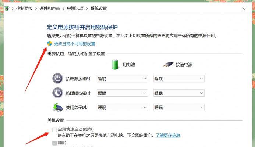Image resolution: width=255 pixels, height=147 pixels.
Task: Click the 用电池 column label
Action: pyautogui.click(x=129, y=65)
